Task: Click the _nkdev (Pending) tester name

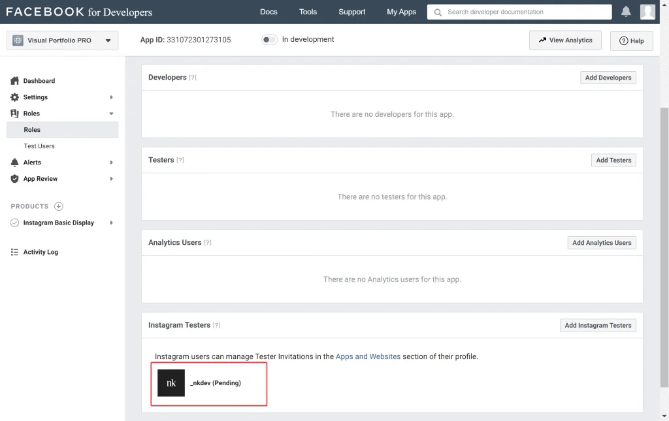Action: 216,382
